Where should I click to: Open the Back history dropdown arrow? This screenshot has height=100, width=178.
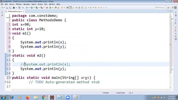pos(101,7)
